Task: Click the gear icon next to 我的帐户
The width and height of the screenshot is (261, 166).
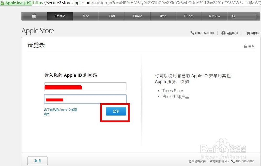Action: coord(224,33)
